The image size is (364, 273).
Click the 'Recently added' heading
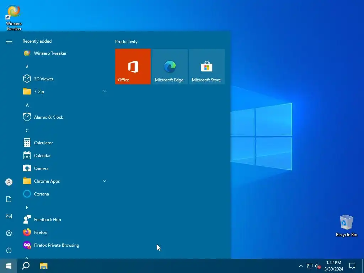[37, 41]
